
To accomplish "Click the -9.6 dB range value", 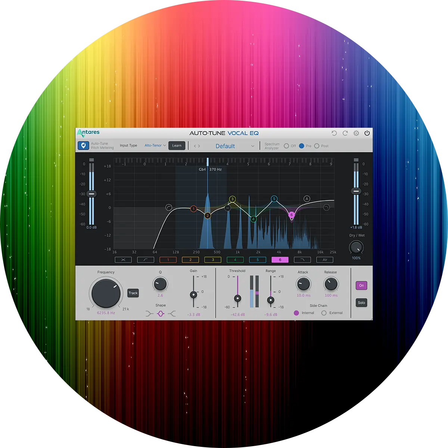I will point(271,315).
